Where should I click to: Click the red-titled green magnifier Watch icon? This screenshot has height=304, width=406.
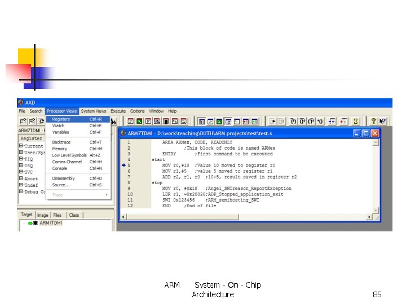[x=139, y=121]
